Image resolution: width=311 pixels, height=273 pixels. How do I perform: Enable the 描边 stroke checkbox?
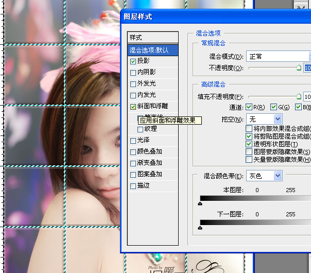coord(133,186)
